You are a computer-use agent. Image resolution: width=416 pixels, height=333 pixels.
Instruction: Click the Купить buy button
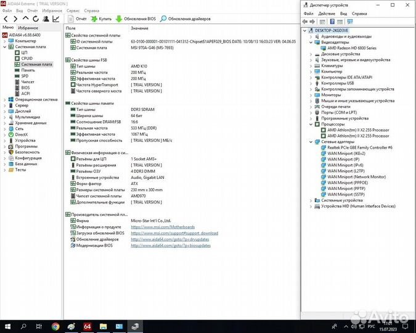(x=101, y=19)
